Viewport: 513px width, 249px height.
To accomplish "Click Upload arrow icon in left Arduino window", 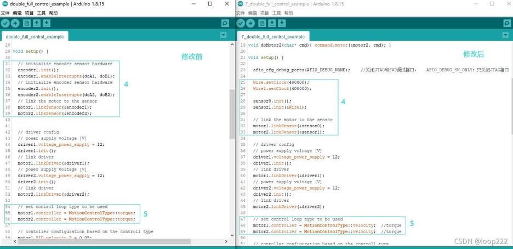I will pyautogui.click(x=15, y=23).
